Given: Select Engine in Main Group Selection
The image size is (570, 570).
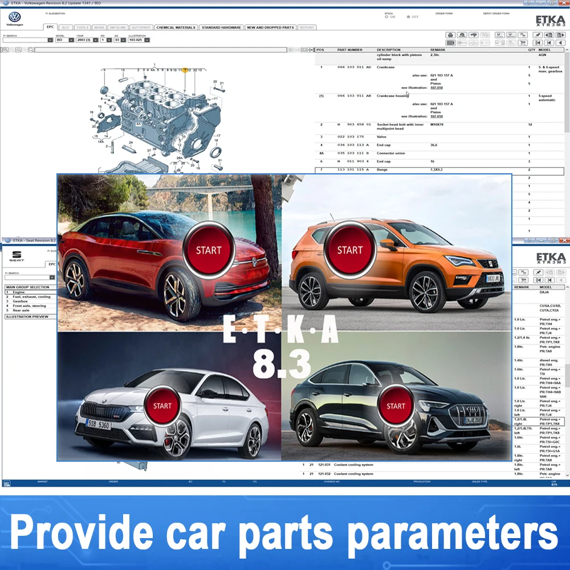Looking at the screenshot, I should pos(30,292).
